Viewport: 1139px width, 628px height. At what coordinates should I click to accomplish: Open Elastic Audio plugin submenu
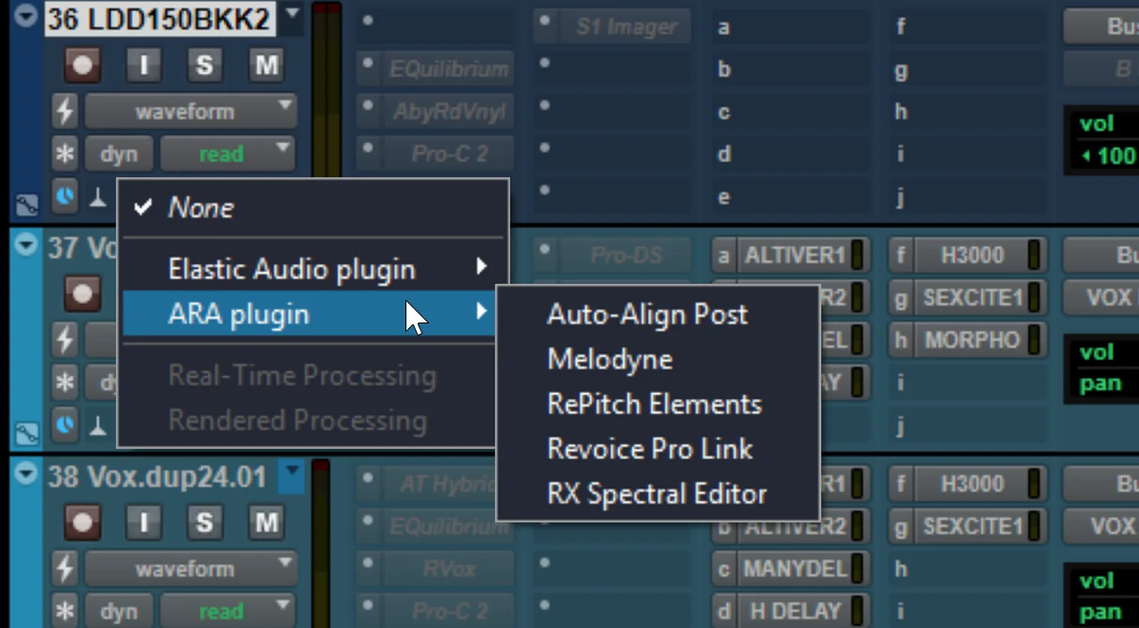[x=313, y=269]
